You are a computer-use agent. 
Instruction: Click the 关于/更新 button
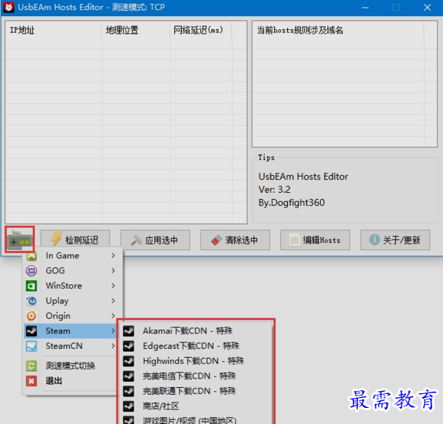pos(395,240)
